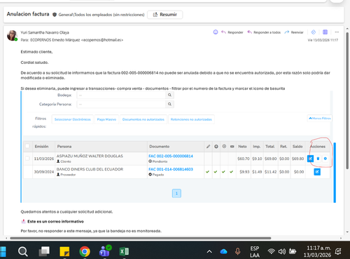This screenshot has width=350, height=259.
Task: Collapse filters with Menos Filtros
Action: [x=320, y=119]
